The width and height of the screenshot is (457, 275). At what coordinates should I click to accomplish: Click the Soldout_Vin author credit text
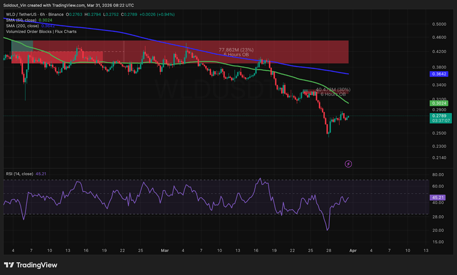pos(19,5)
